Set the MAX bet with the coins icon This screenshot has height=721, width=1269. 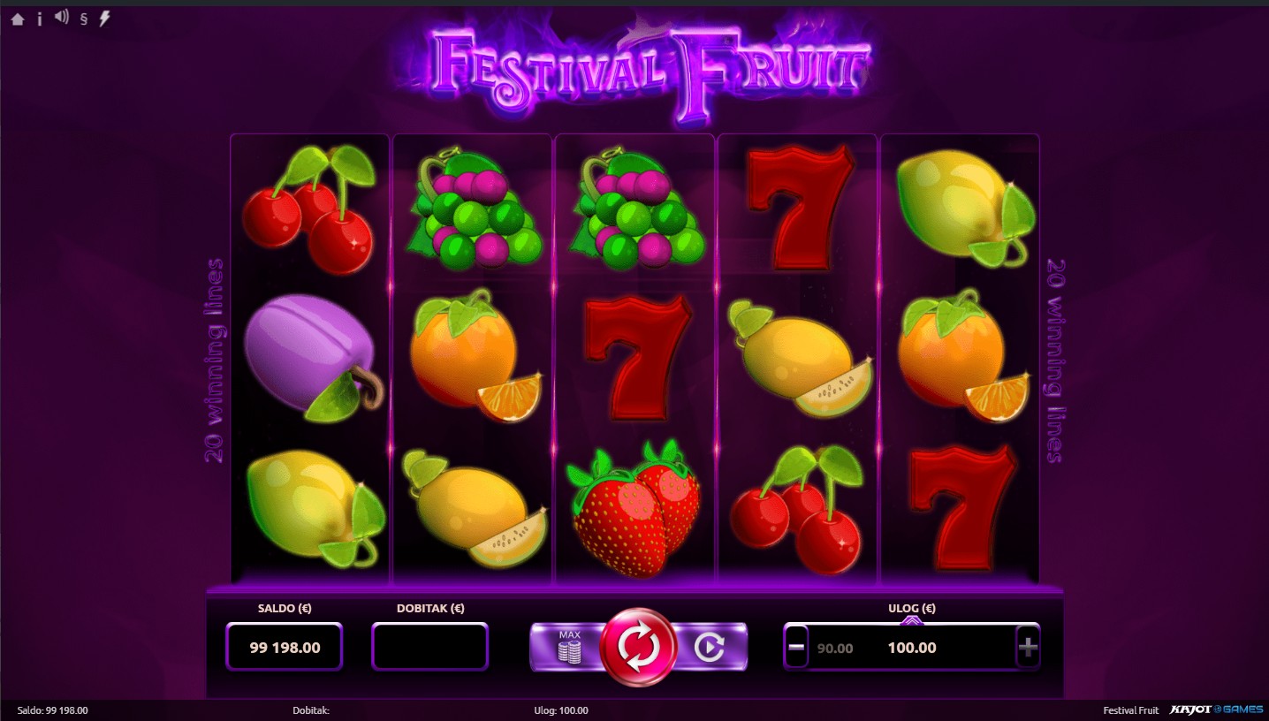568,647
